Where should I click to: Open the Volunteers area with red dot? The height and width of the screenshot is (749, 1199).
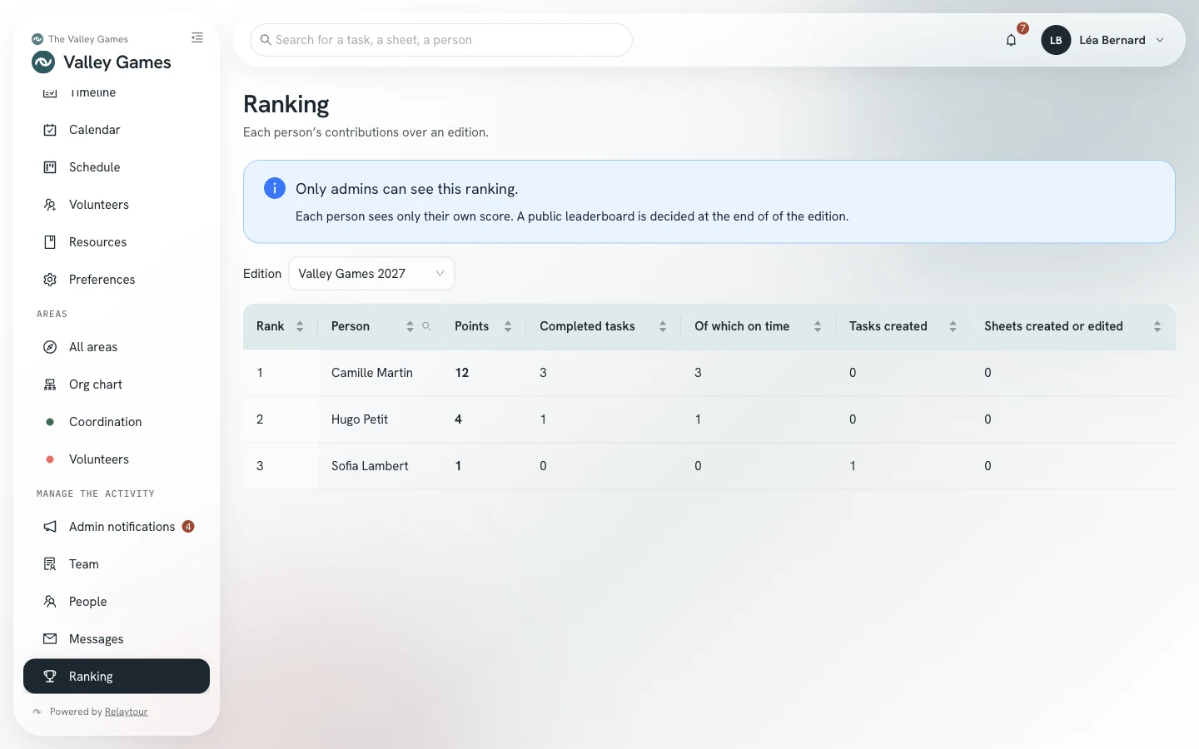click(117, 459)
